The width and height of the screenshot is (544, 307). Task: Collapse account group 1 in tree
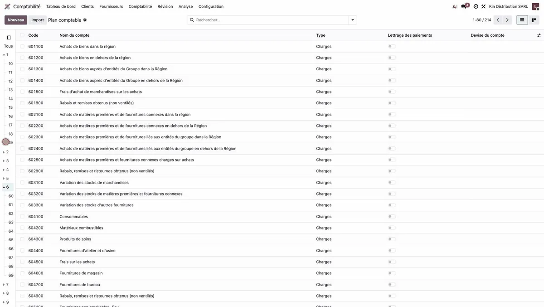click(4, 55)
